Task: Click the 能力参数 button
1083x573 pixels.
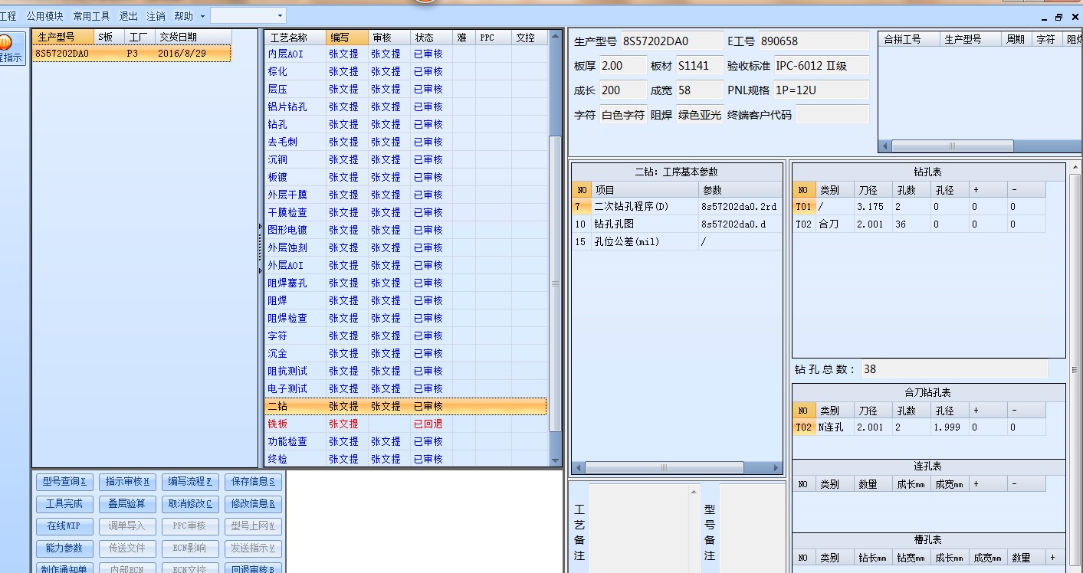Action: tap(64, 548)
